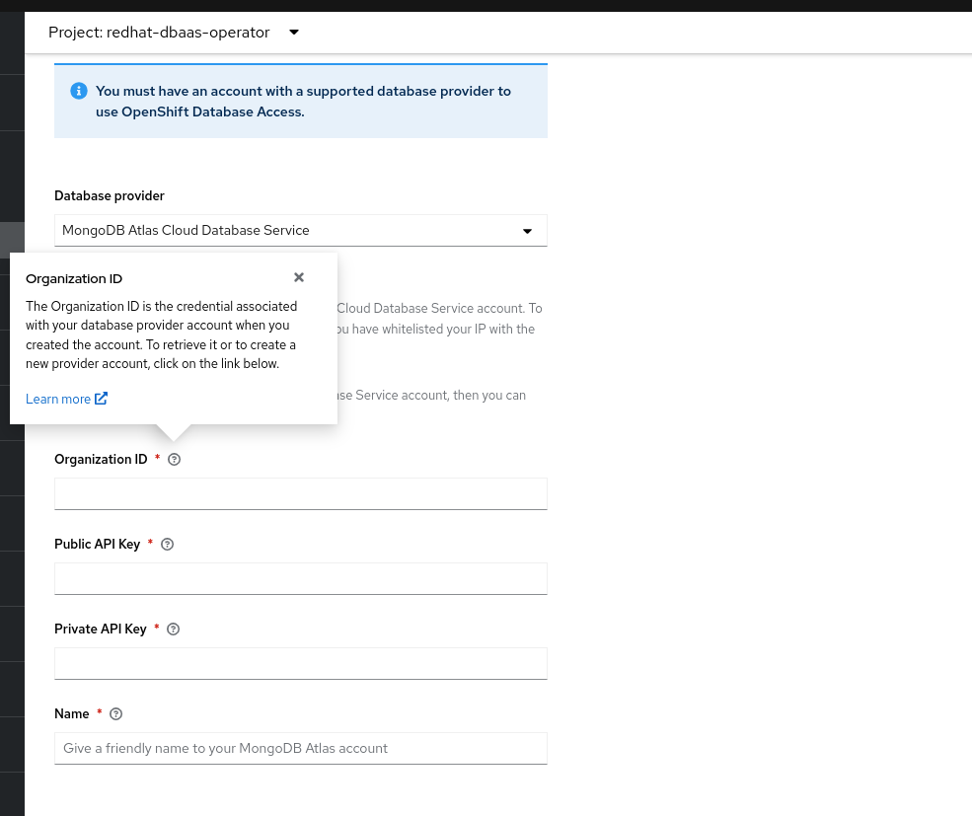Expand the Database provider select box
The height and width of the screenshot is (816, 972).
(300, 230)
